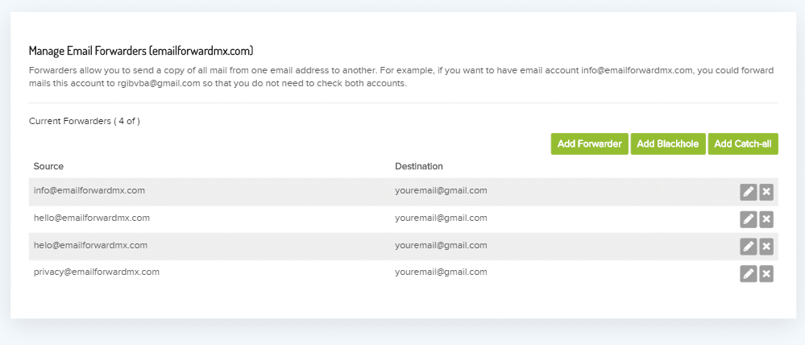Viewport: 805px width, 345px height.
Task: Select the Destination column header
Action: click(419, 166)
